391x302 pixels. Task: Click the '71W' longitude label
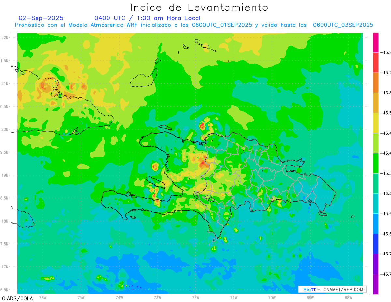(234, 298)
